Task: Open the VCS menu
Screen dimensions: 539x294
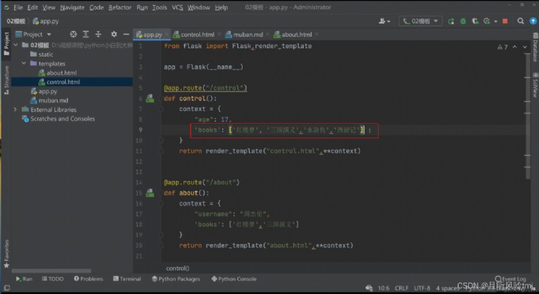Action: 177,7
